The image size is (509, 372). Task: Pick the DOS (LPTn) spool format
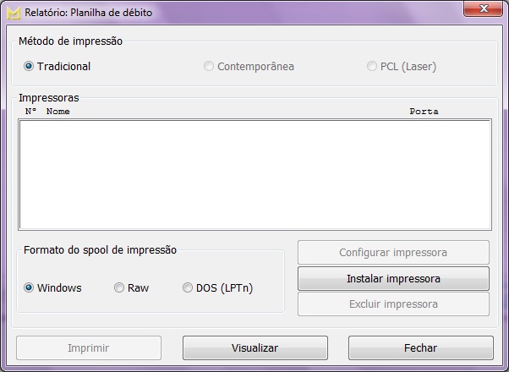click(188, 287)
